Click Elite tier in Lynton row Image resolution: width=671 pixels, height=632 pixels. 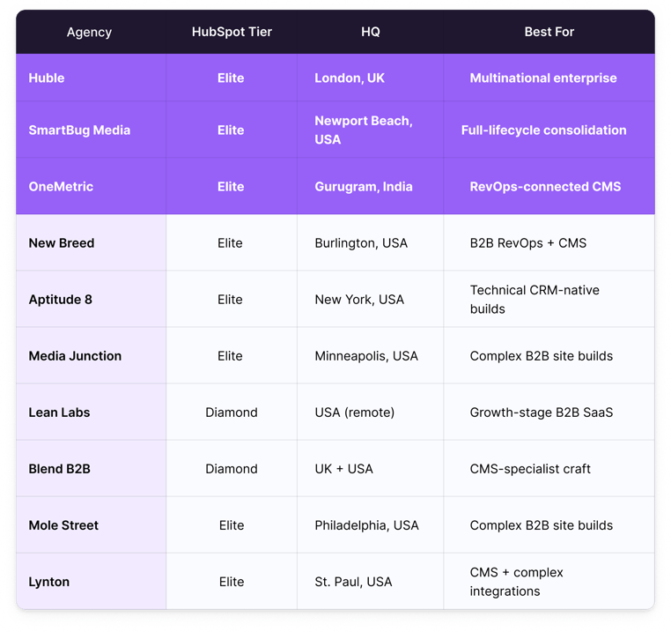pyautogui.click(x=232, y=583)
